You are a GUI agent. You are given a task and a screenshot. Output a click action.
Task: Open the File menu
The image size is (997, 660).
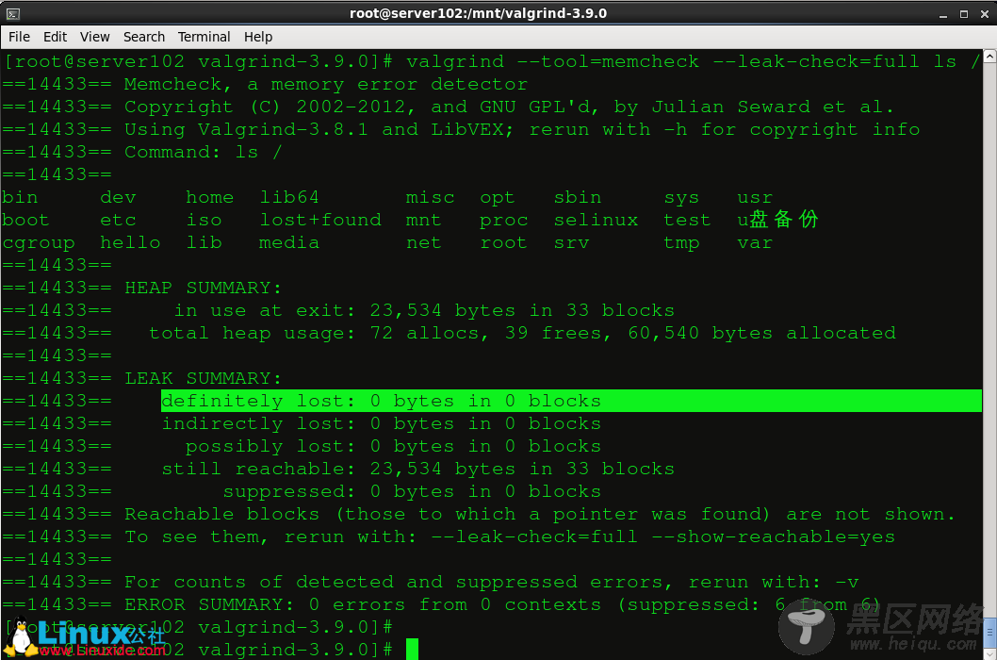(x=19, y=37)
